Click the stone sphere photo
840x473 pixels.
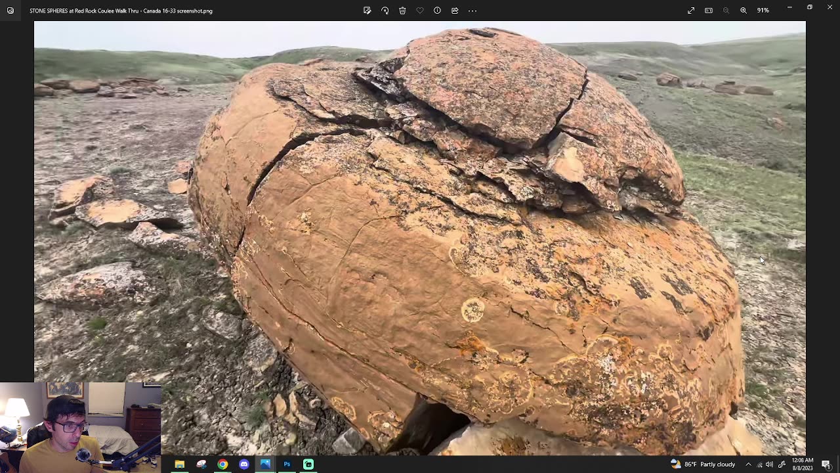pyautogui.click(x=420, y=238)
